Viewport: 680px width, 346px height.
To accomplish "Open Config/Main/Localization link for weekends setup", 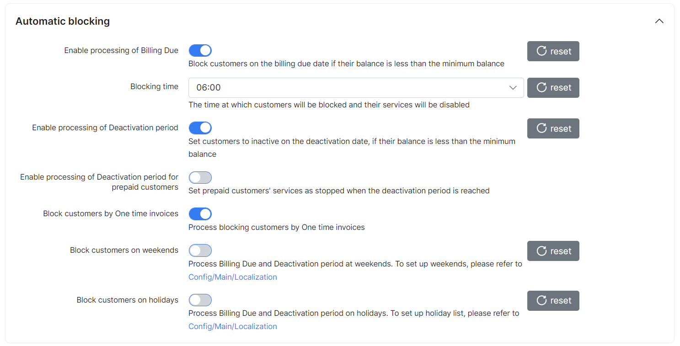I will [232, 277].
